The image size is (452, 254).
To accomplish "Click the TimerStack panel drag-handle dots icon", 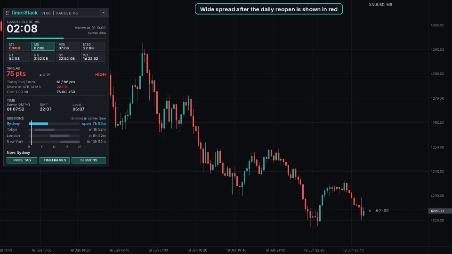I will (x=7, y=13).
